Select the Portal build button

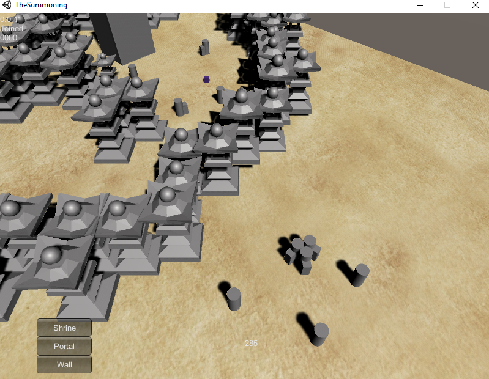coord(64,347)
